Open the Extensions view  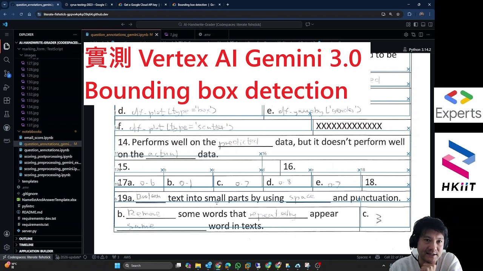[x=6, y=100]
